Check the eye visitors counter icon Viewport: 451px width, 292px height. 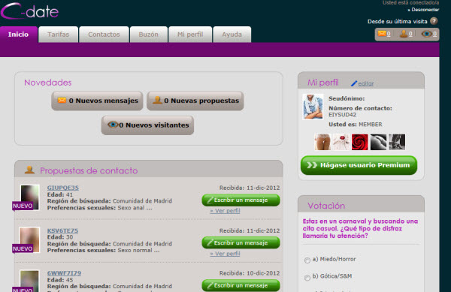pyautogui.click(x=426, y=34)
